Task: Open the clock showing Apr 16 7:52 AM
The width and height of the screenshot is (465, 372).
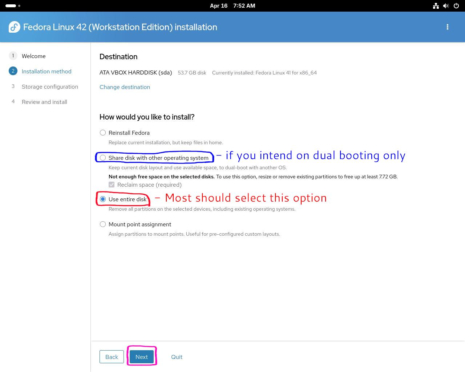Action: tap(232, 6)
